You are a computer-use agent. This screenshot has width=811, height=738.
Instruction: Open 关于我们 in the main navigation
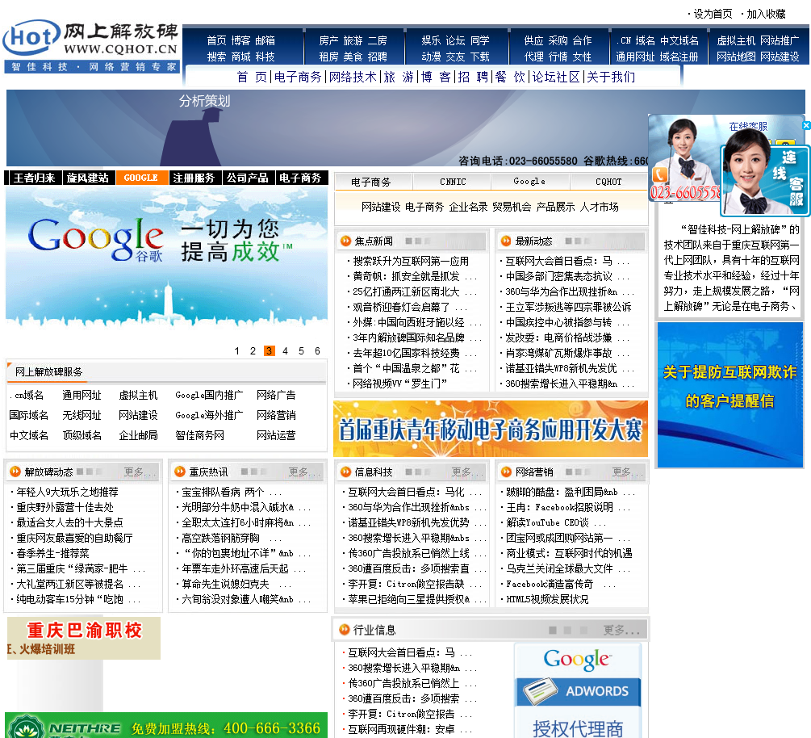click(x=611, y=78)
